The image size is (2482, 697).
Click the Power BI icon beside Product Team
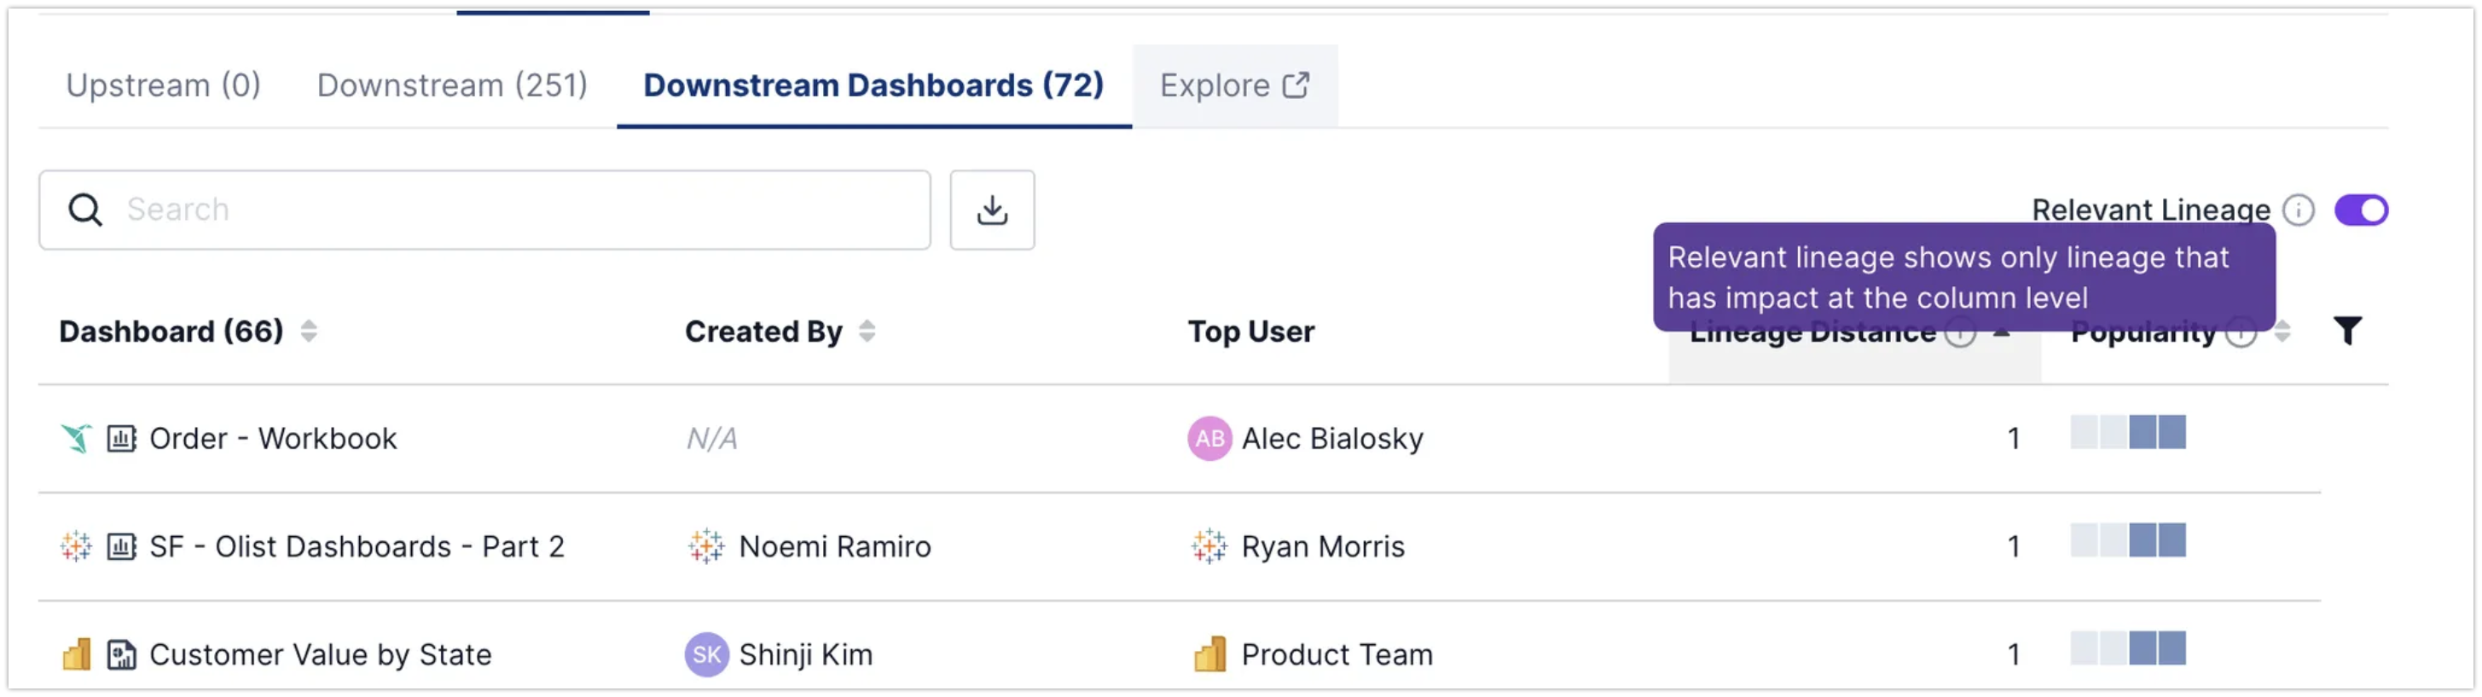point(1209,654)
